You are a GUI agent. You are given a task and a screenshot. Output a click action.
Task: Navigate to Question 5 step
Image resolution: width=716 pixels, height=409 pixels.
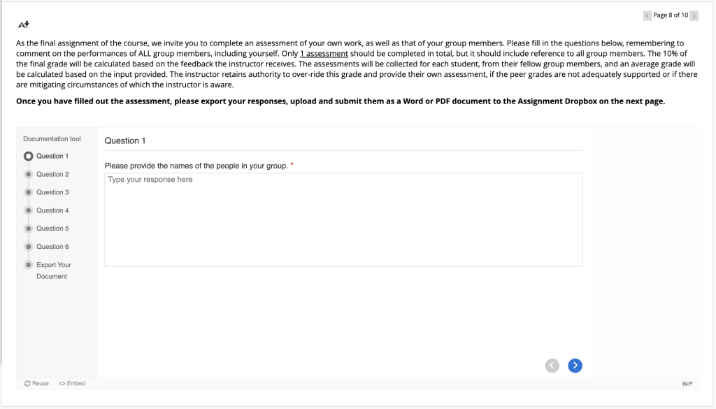click(52, 229)
